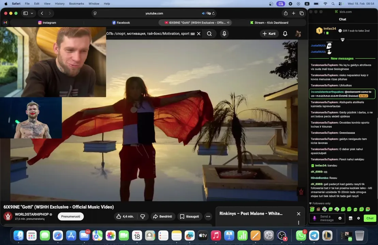This screenshot has width=378, height=245.
Task: Click the Kick chat voice microphone icon
Action: 314,218
